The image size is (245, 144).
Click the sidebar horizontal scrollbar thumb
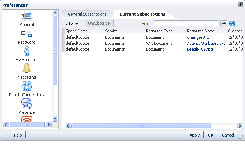click(27, 125)
